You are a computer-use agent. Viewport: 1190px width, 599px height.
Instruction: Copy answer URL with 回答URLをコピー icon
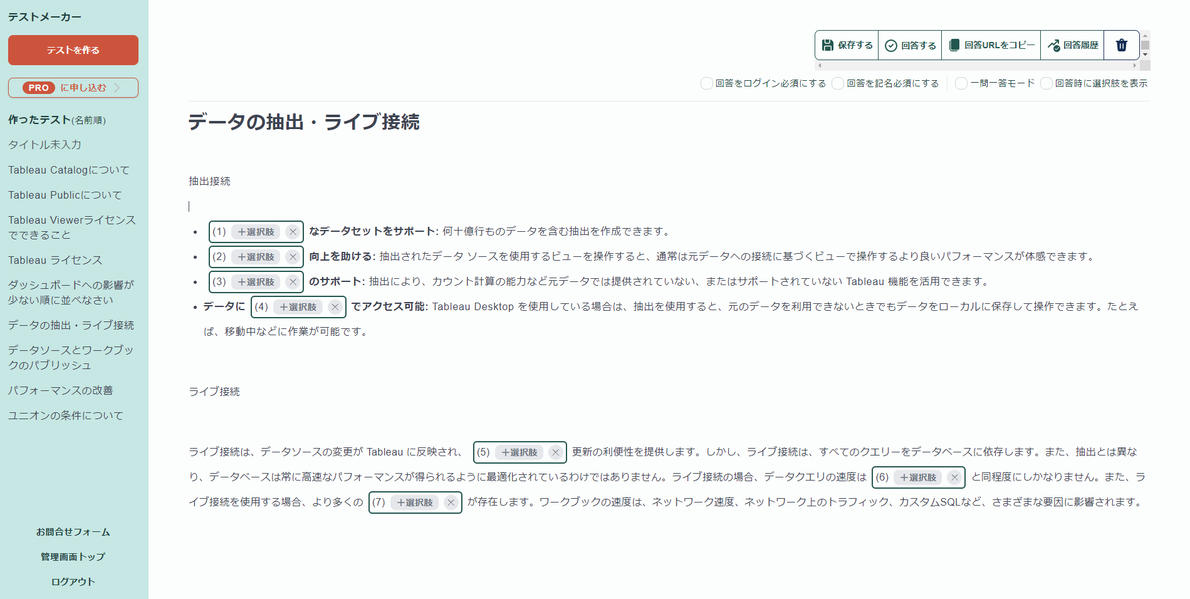(954, 45)
